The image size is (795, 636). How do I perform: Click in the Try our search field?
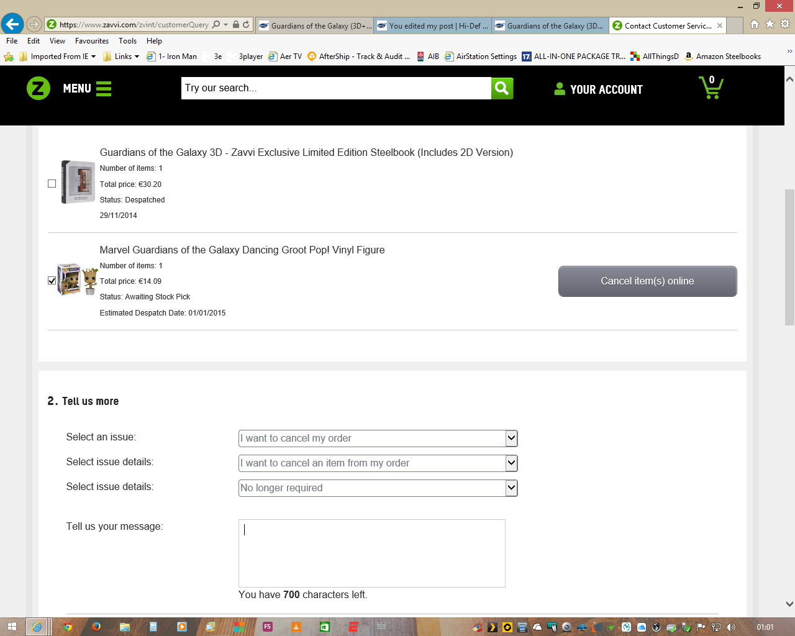point(336,88)
